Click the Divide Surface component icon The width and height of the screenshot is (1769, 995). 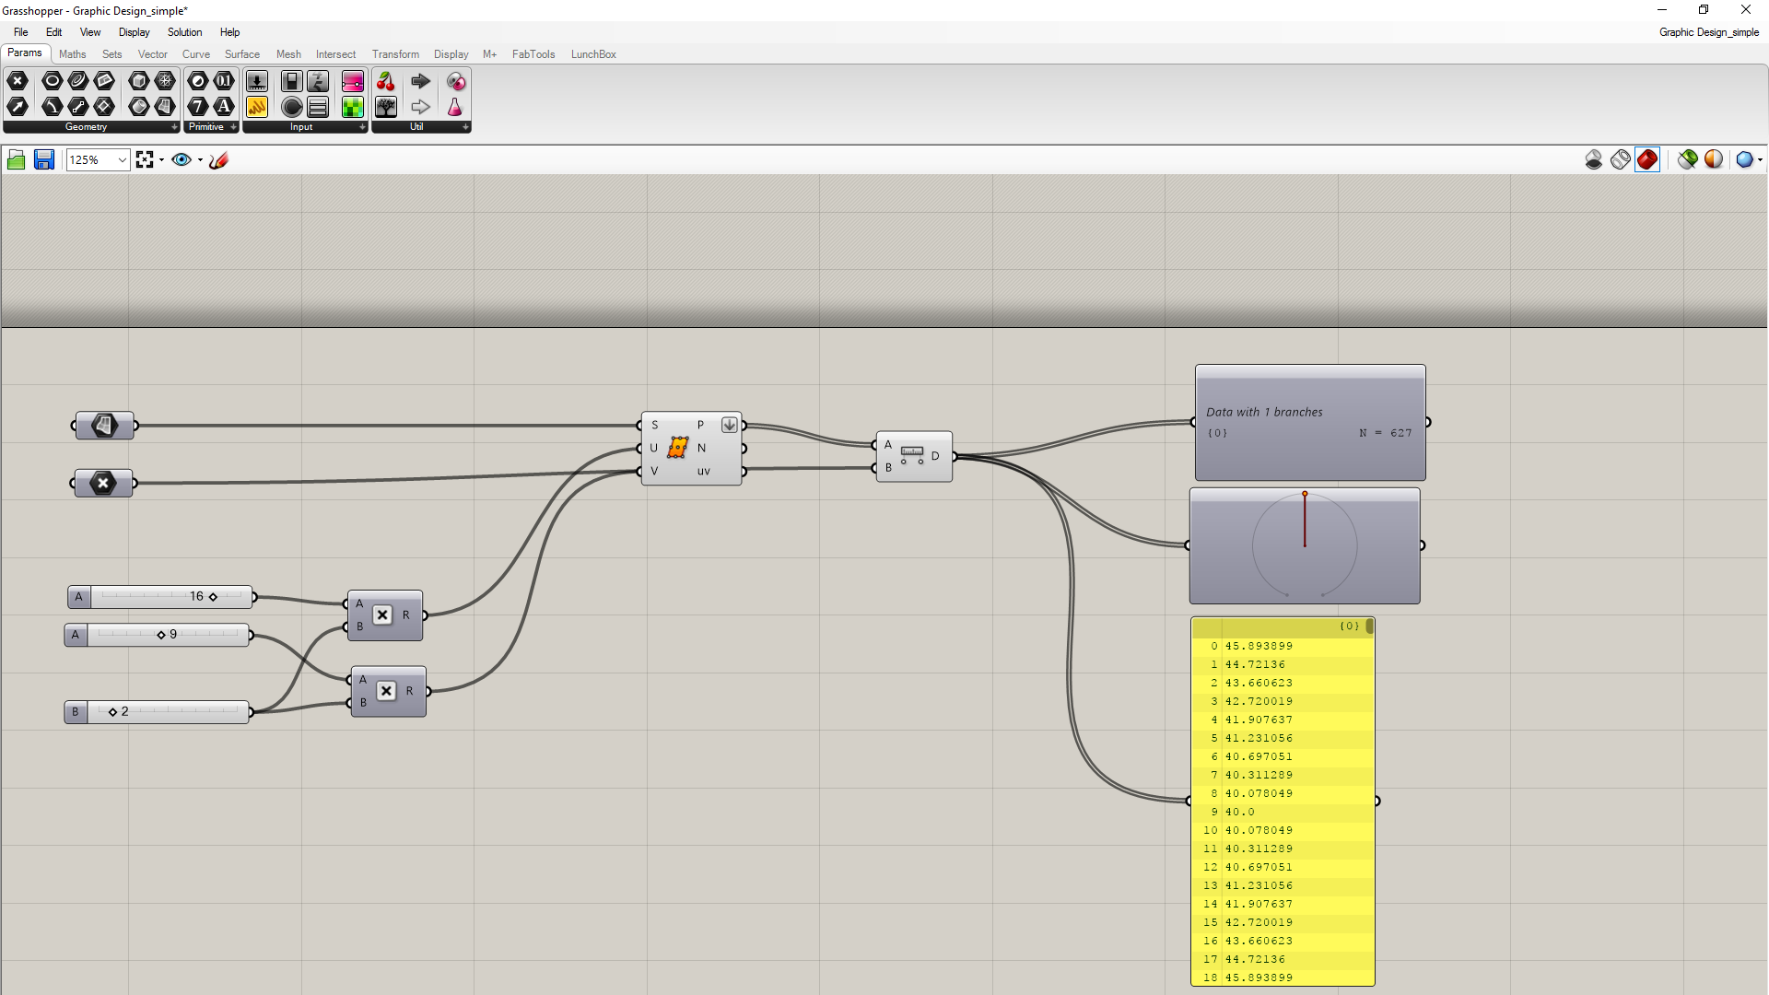[x=678, y=448]
